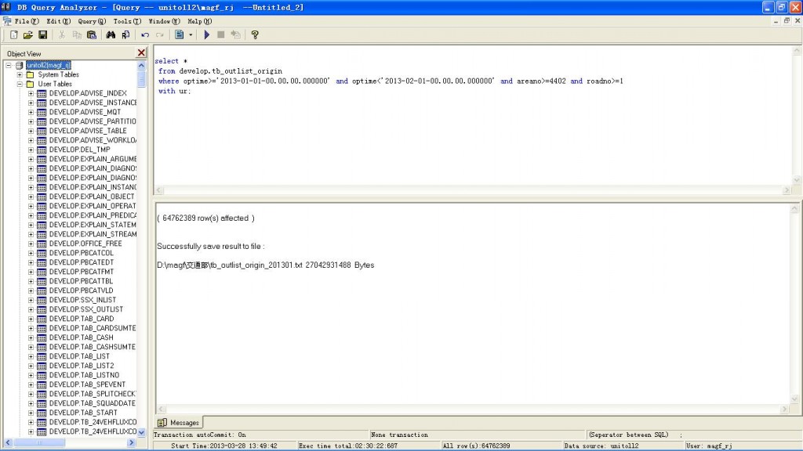Collapse the User Tables folder
The height and width of the screenshot is (451, 803).
tap(20, 84)
